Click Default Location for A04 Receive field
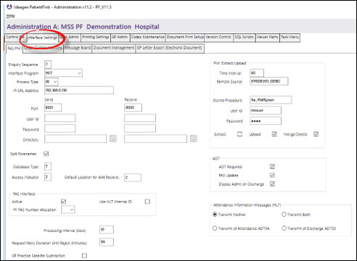This screenshot has width=357, height=261. pyautogui.click(x=133, y=178)
